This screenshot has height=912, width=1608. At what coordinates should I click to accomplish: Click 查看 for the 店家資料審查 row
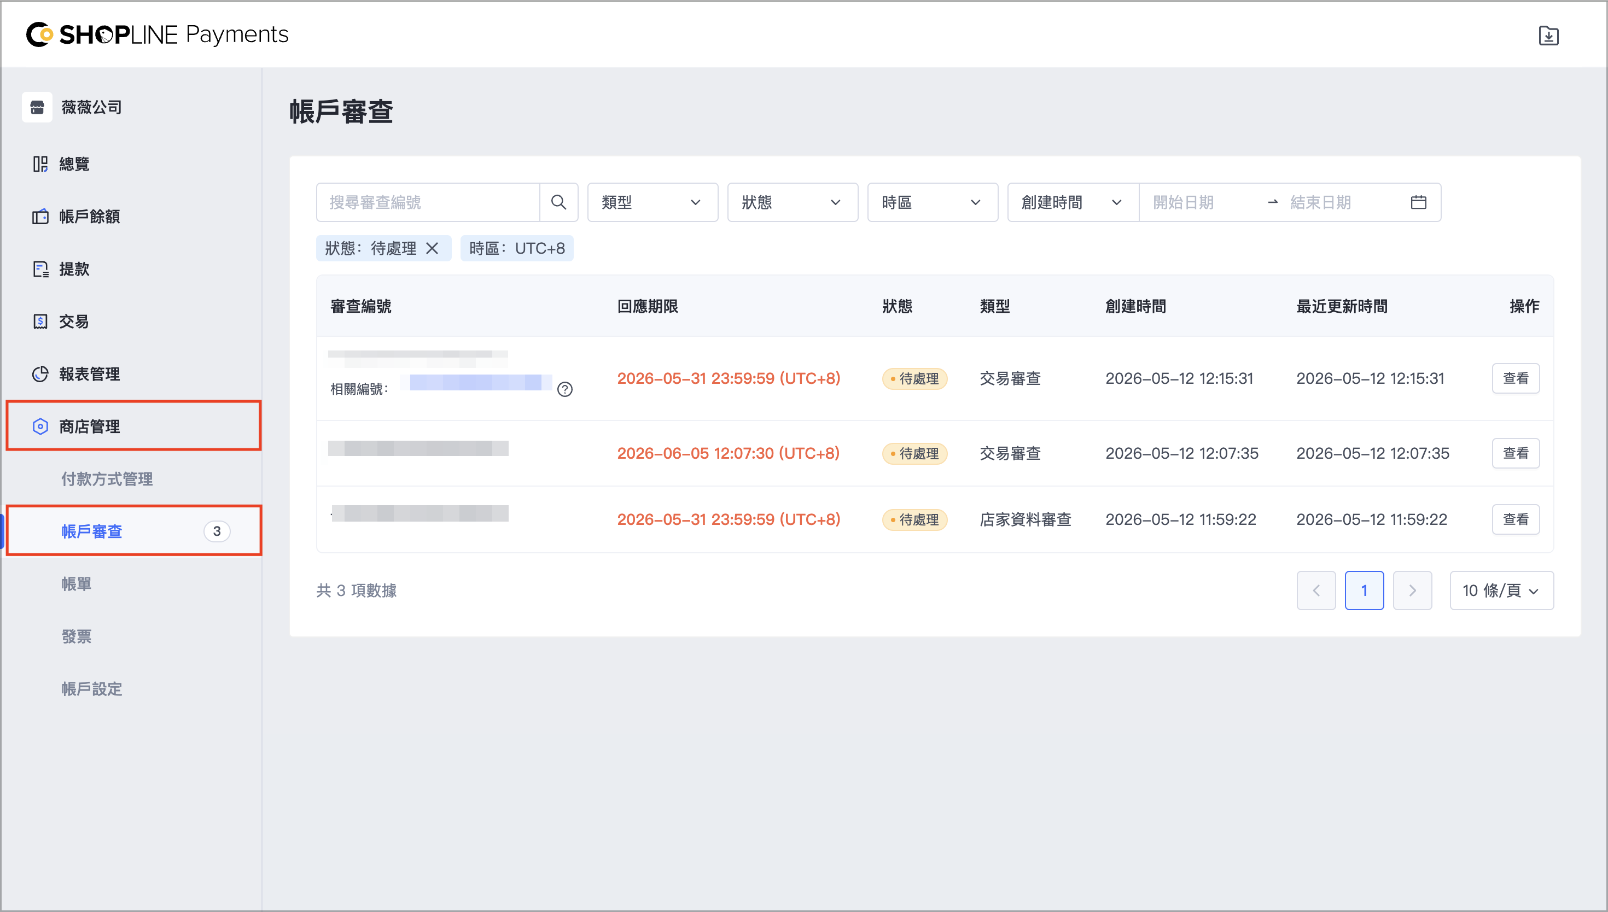click(x=1515, y=519)
